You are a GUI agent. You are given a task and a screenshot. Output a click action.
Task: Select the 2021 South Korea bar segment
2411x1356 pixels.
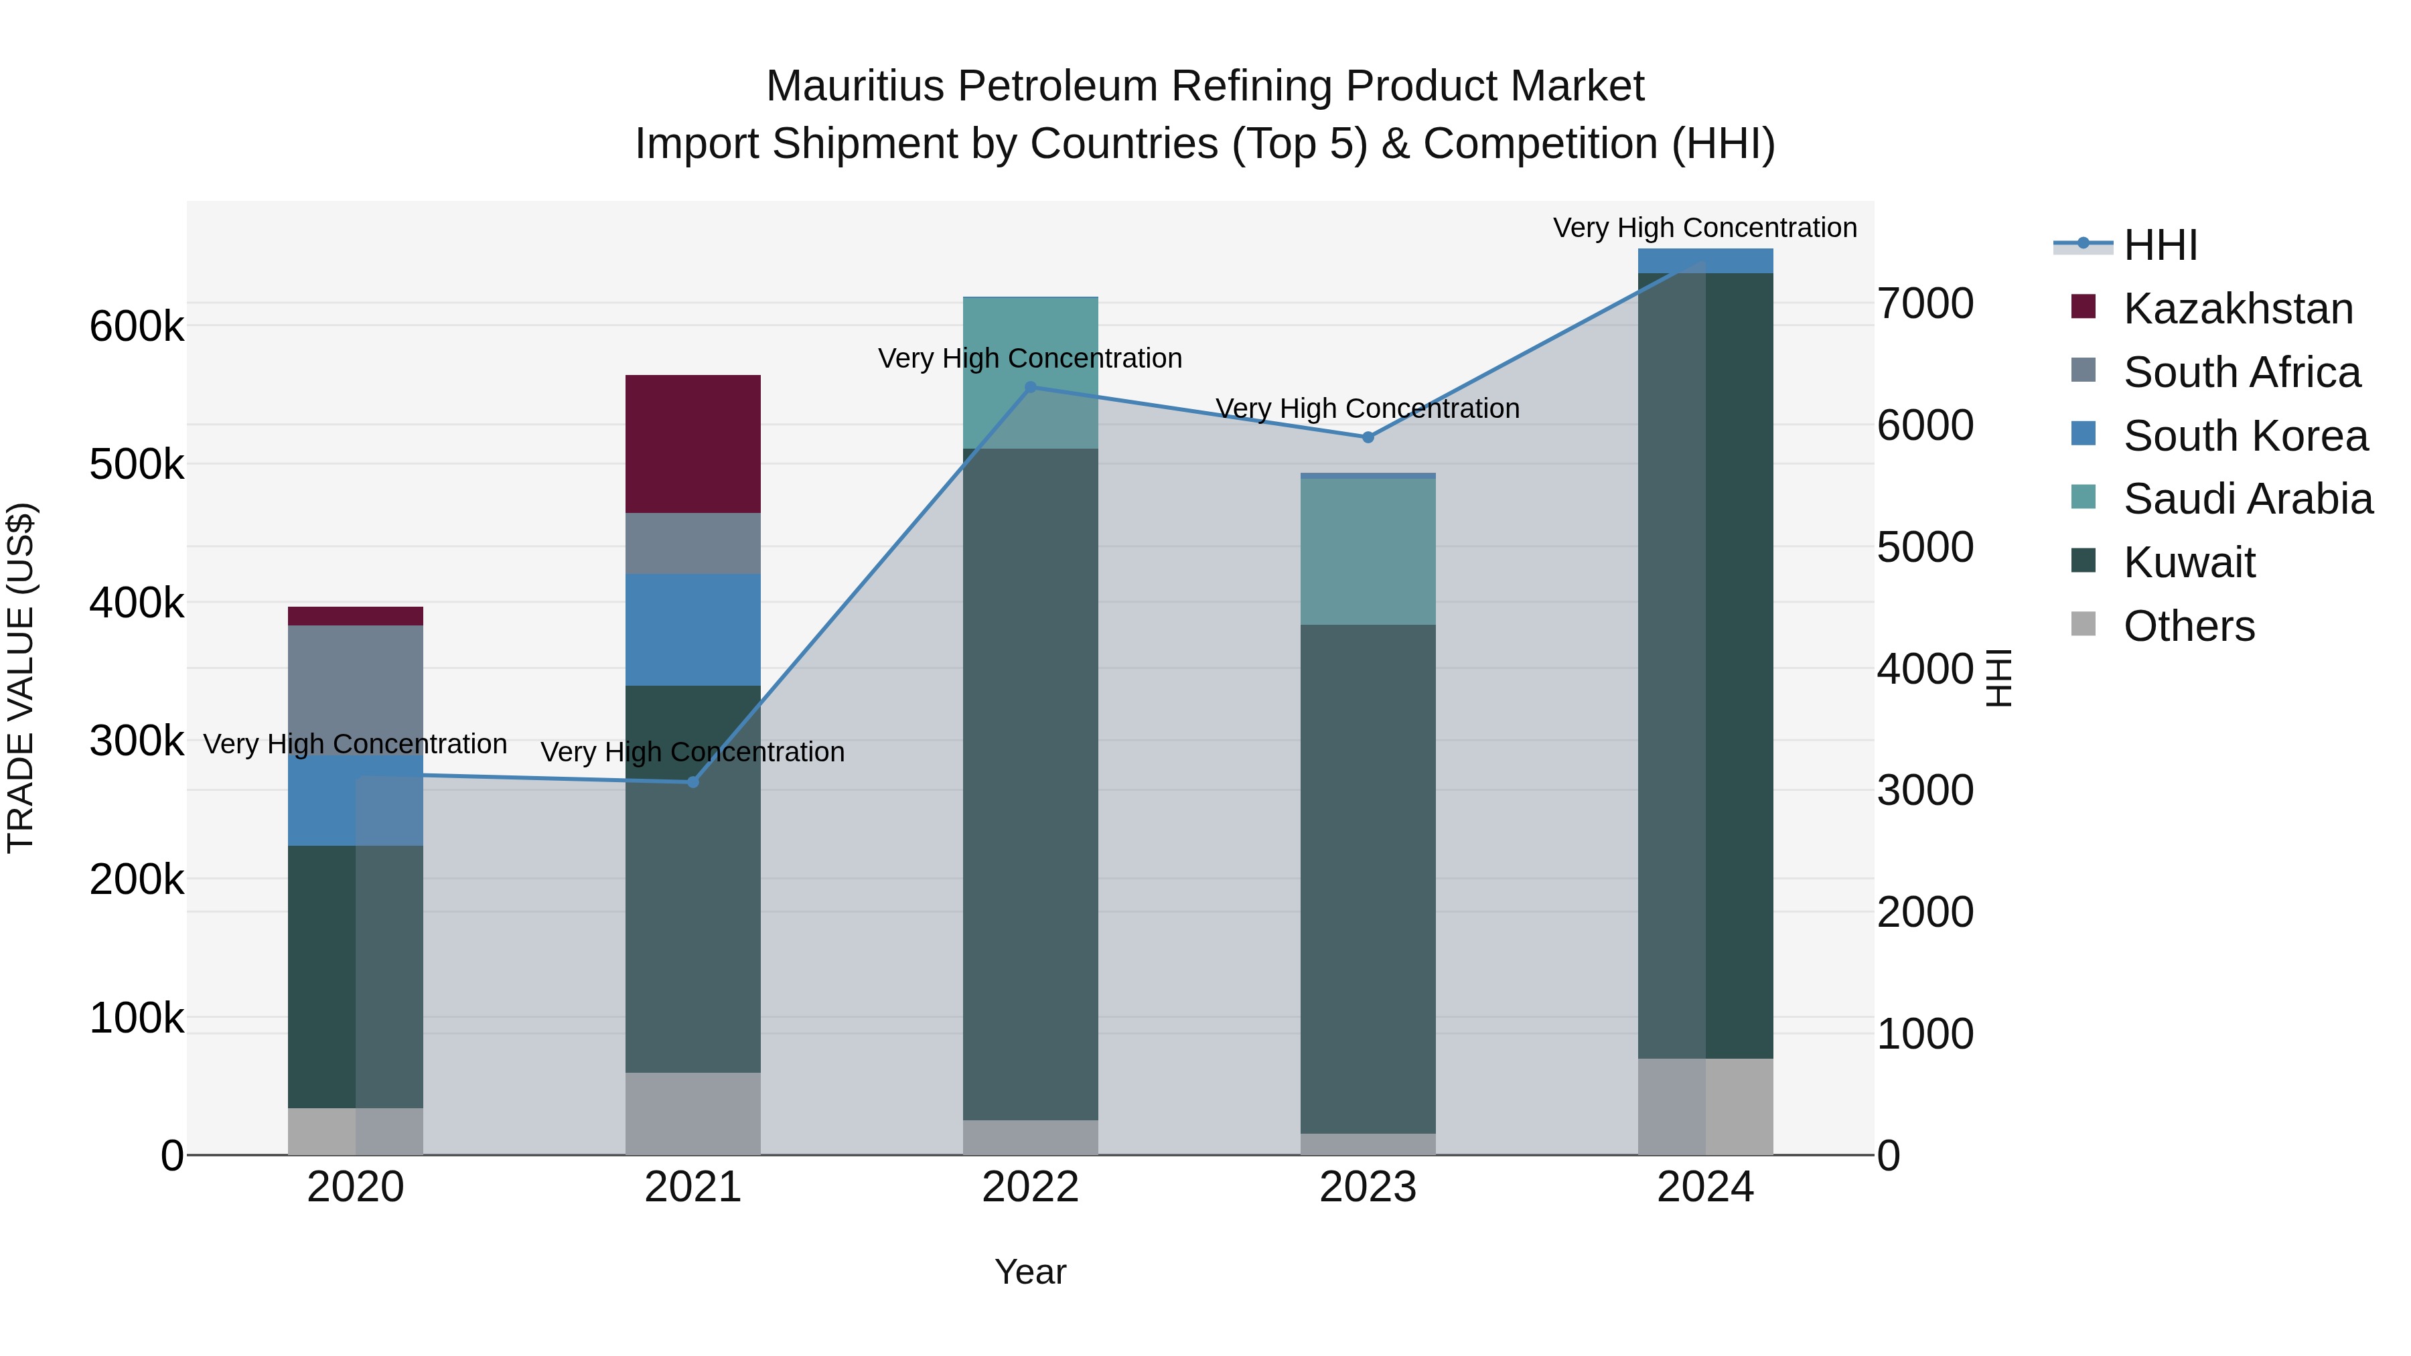(x=692, y=630)
